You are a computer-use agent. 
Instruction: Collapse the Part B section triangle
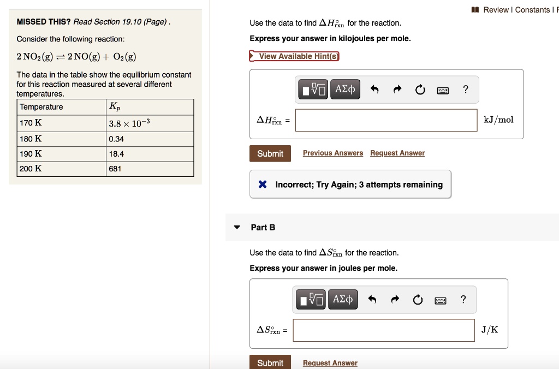236,228
